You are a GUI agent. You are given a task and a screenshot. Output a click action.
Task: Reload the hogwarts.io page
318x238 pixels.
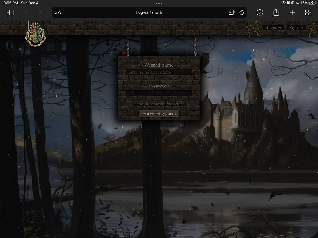point(241,12)
